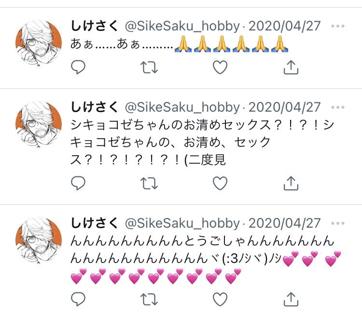Viewport: 362px width, 320px height.
Task: Like the first tweet with praying emojis
Action: 220,67
